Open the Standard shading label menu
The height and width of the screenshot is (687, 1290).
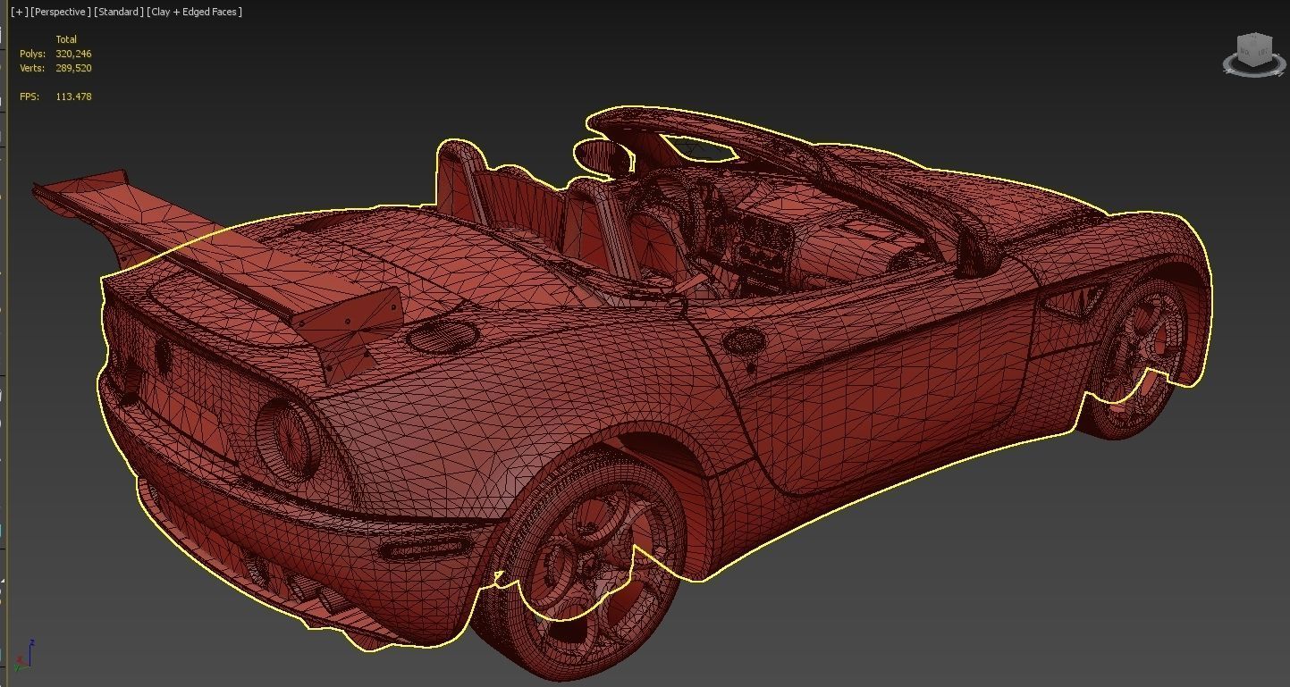point(119,12)
